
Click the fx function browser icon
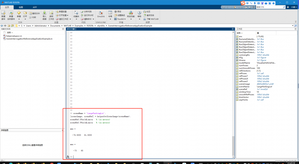pos(68,157)
